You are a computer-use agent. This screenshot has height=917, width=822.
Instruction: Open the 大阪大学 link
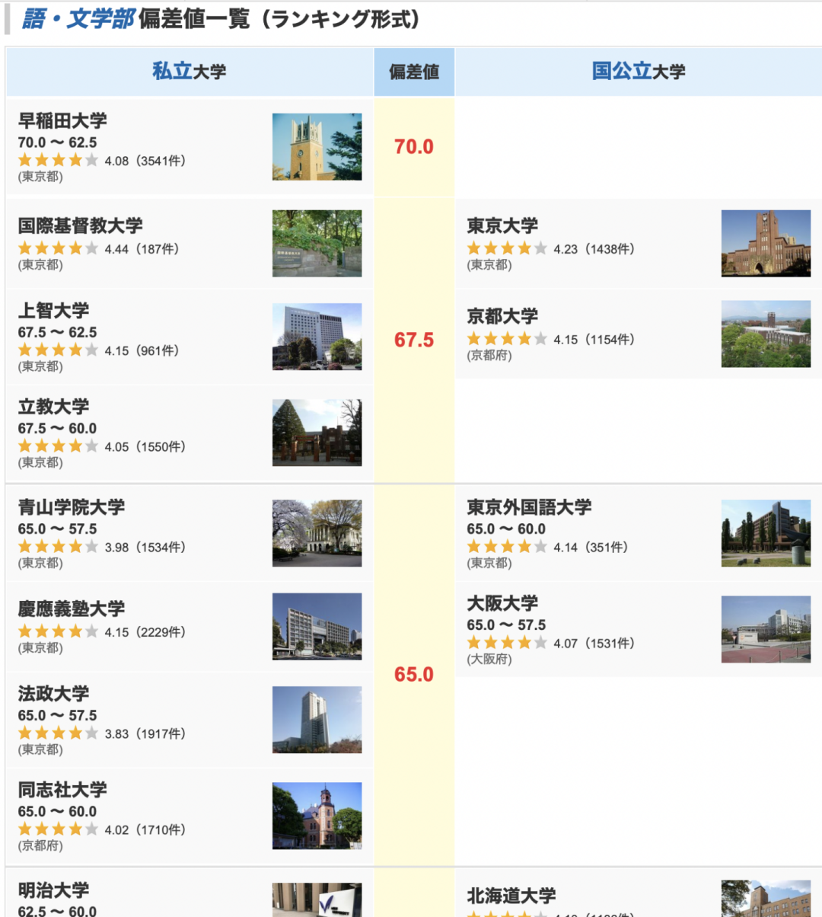tap(502, 603)
